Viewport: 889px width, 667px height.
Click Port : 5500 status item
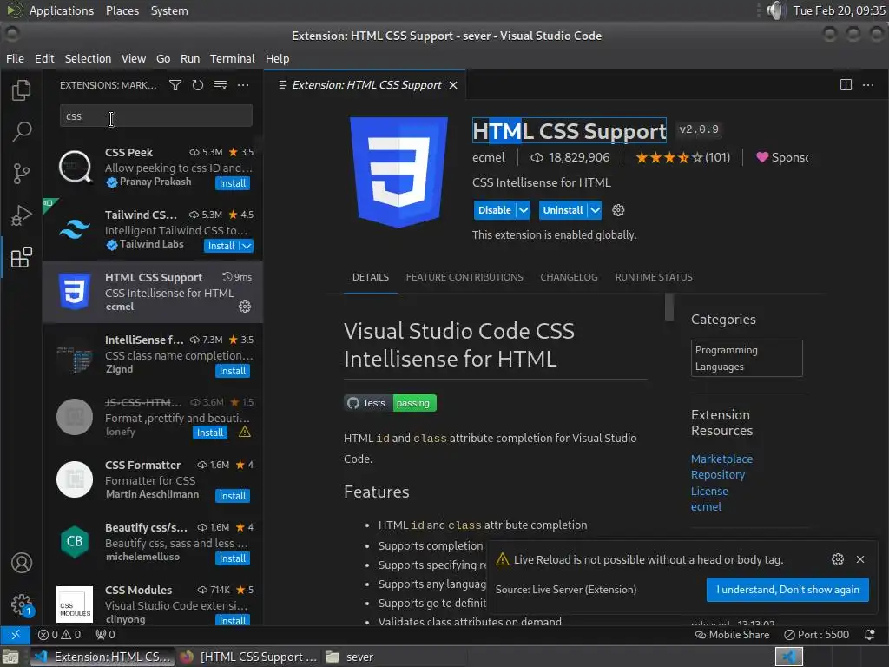816,635
